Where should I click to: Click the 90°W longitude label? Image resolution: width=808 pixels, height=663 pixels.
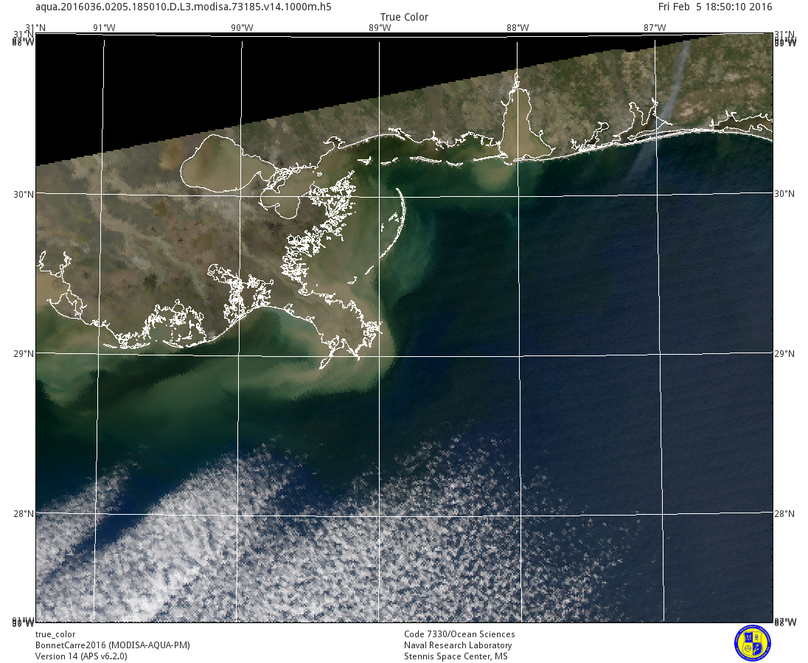[242, 28]
